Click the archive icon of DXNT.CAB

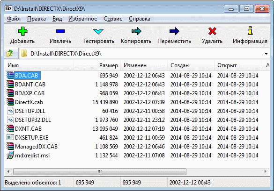tap(10, 128)
